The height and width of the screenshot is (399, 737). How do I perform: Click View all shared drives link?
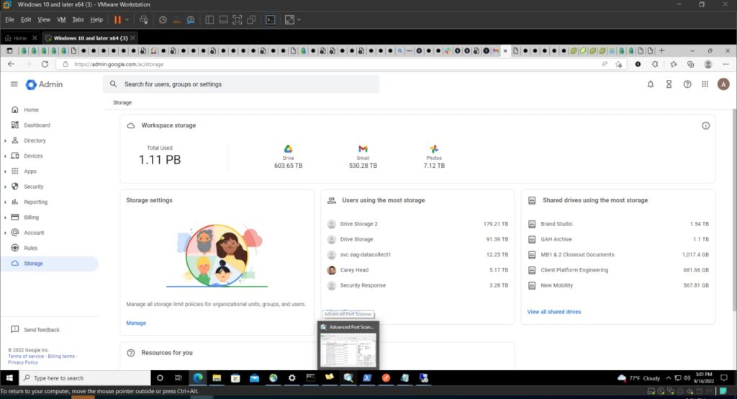point(553,311)
